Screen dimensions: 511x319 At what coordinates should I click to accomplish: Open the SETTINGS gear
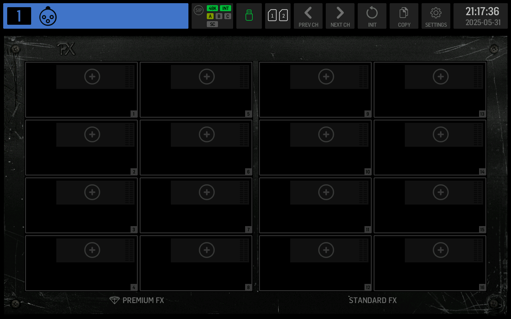(x=436, y=16)
